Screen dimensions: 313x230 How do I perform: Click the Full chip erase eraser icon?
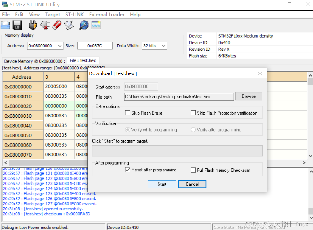[x=57, y=25]
